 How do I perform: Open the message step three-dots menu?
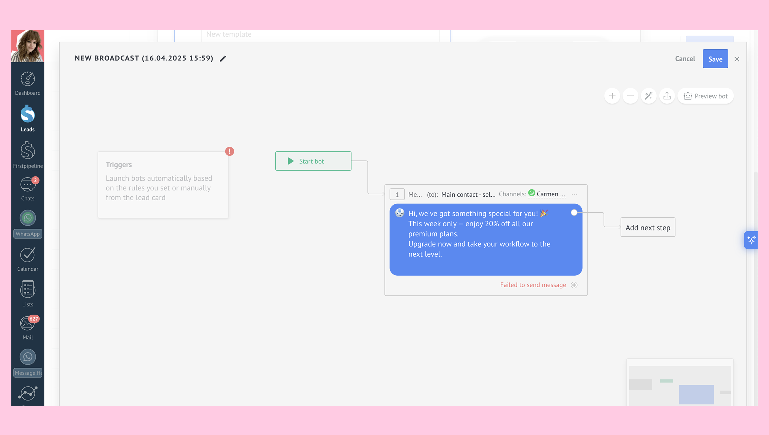point(574,194)
